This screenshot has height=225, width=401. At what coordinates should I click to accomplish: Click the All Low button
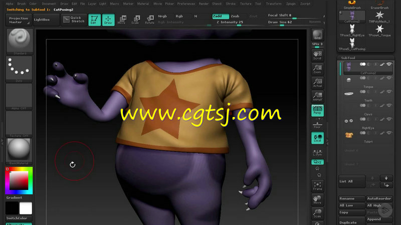point(352,205)
